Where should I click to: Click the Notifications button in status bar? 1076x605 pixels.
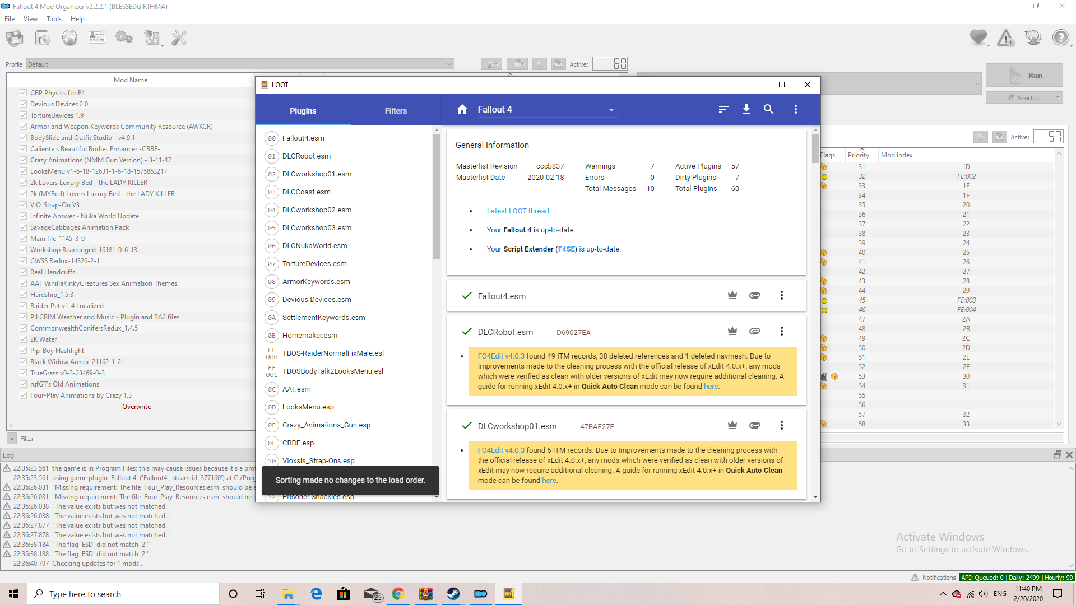(x=933, y=578)
